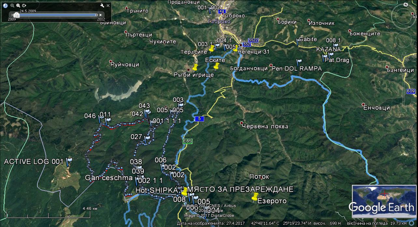Click the time slider track near 2012

click(x=94, y=15)
